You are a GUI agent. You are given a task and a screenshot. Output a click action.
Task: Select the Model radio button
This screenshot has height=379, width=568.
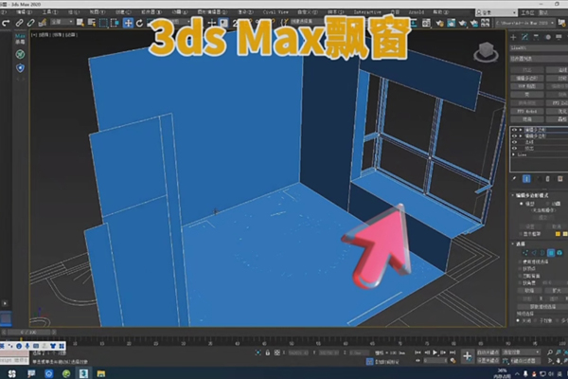click(x=522, y=204)
